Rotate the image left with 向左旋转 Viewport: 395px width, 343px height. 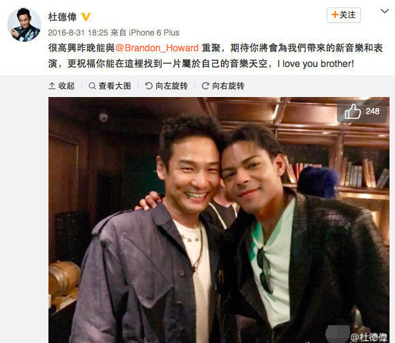166,86
